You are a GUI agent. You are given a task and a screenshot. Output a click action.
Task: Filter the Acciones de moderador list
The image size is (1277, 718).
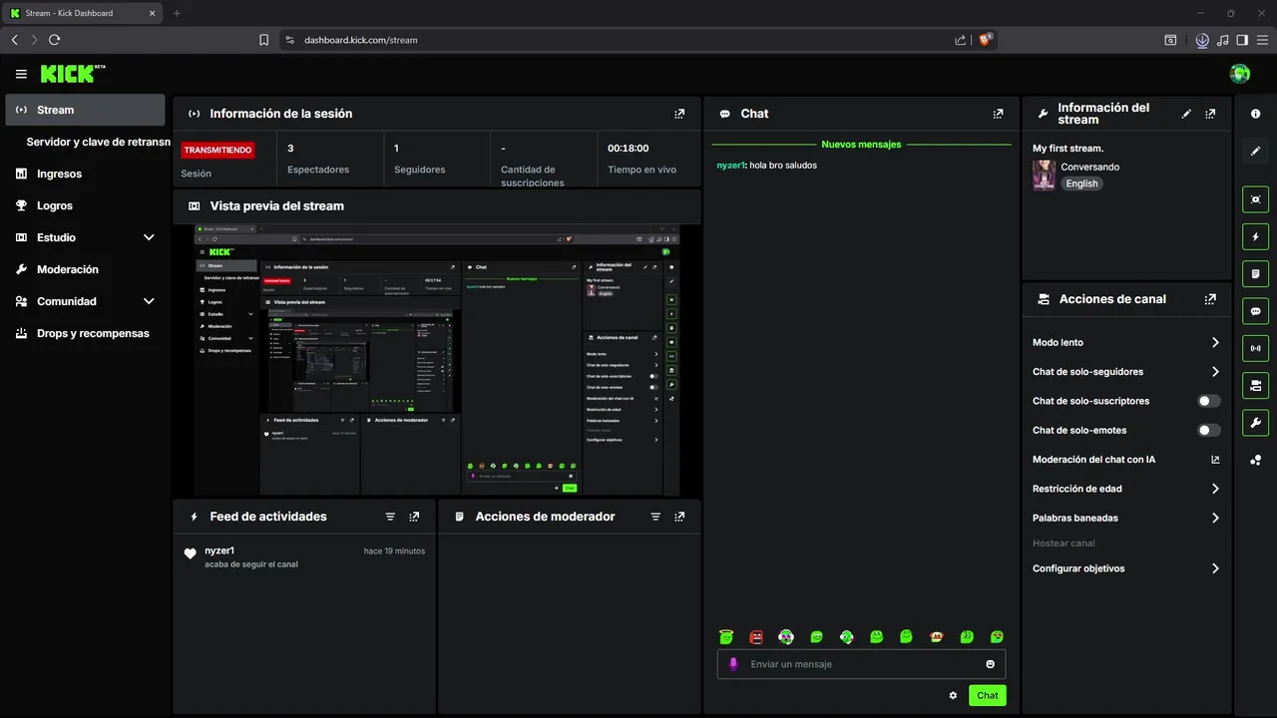[655, 517]
